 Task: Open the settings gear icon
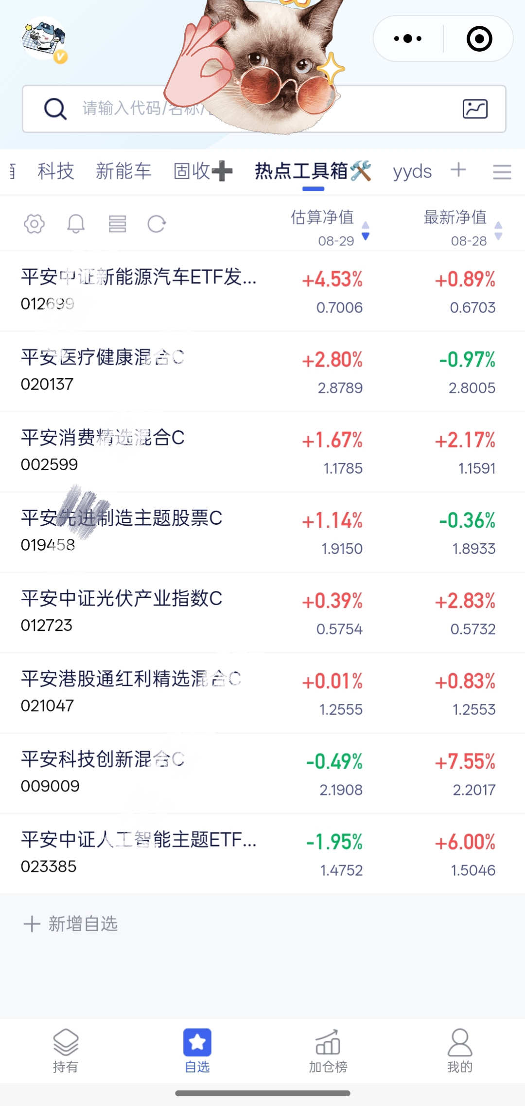[34, 224]
